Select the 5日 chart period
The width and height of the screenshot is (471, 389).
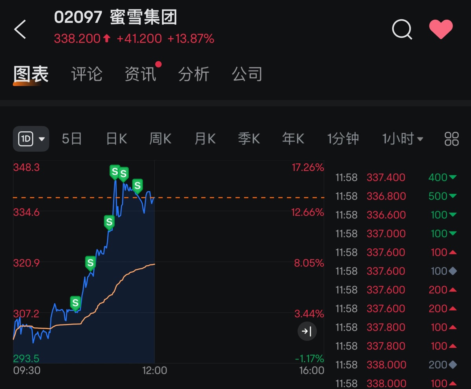[72, 139]
